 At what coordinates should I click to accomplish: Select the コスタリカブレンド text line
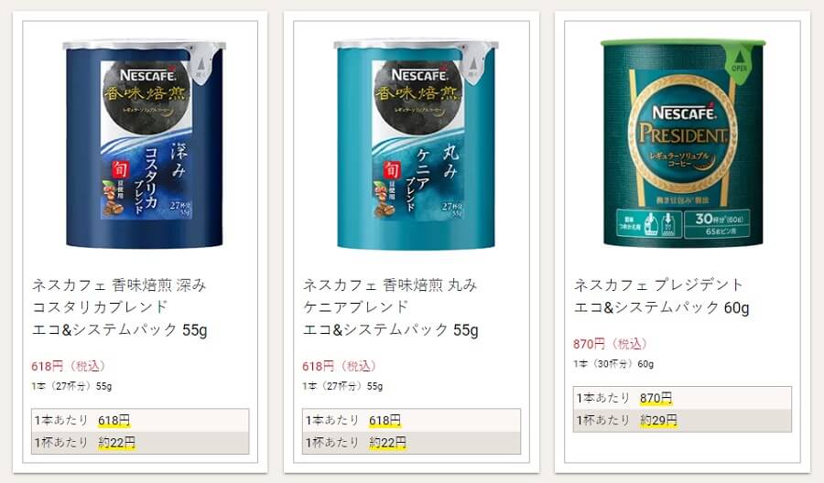(100, 307)
